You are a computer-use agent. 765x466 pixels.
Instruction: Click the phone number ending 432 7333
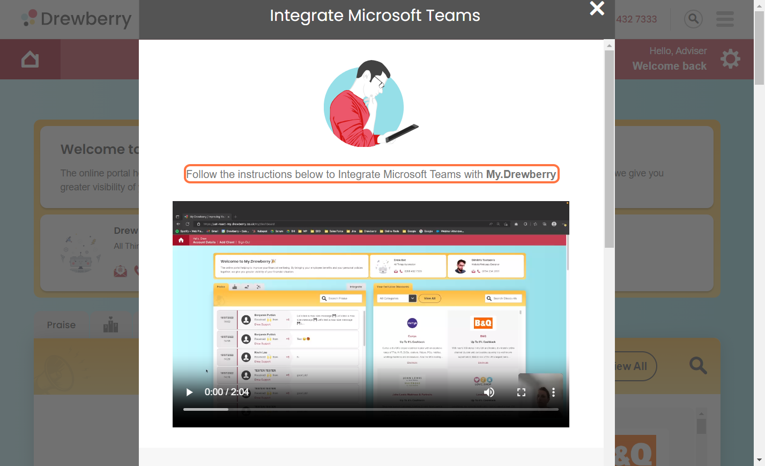click(636, 19)
